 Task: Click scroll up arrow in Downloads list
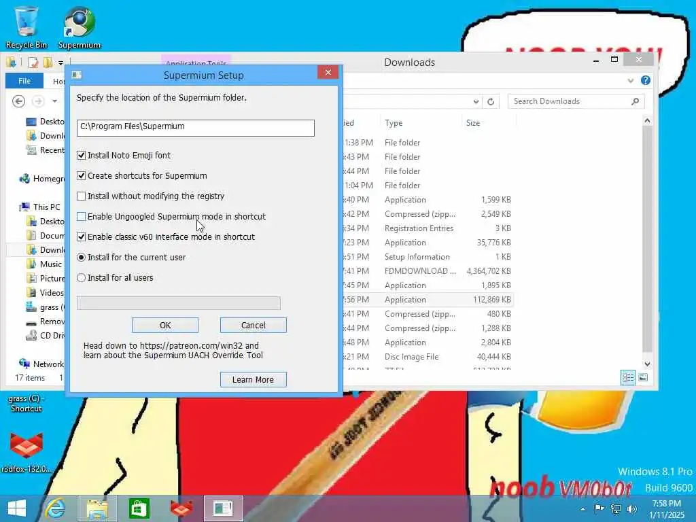647,121
